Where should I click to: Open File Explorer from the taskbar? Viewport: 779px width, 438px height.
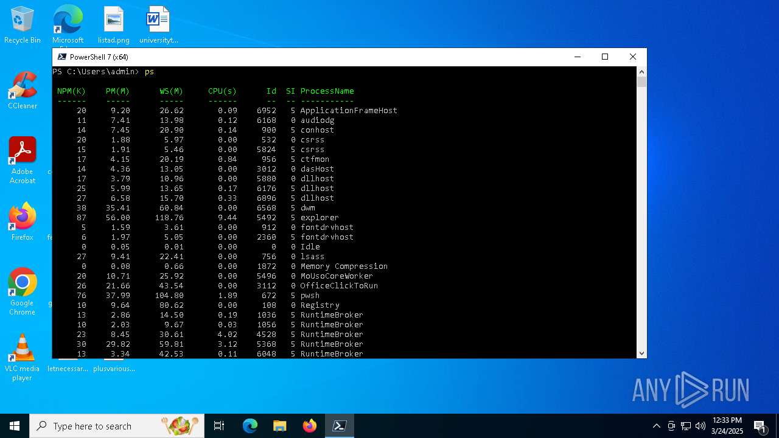click(280, 426)
